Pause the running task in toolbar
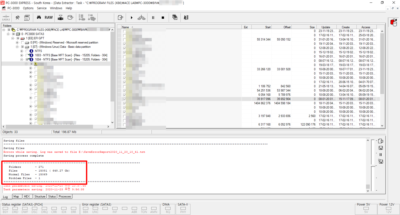 click(153, 17)
